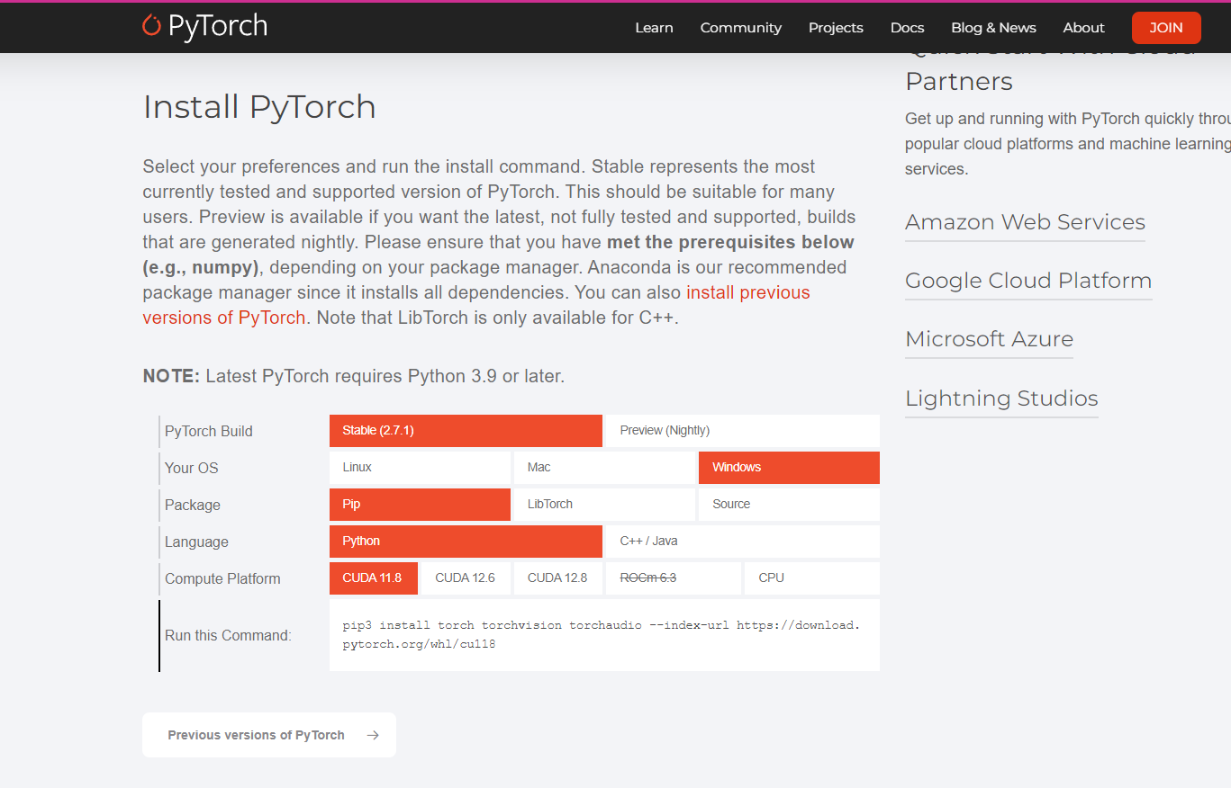
Task: Click the JOIN button
Action: pyautogui.click(x=1166, y=28)
